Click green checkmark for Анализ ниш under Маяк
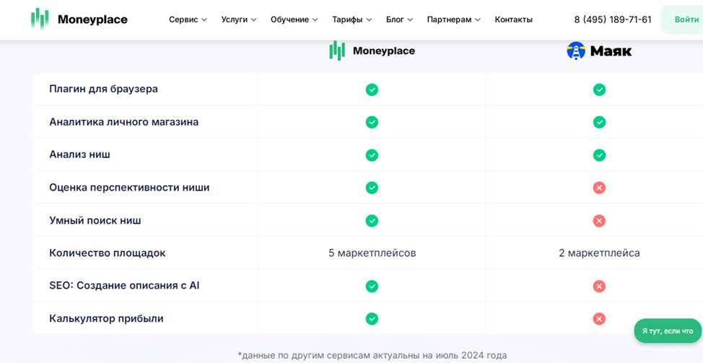Viewport: 703px width, 363px height. tap(599, 155)
